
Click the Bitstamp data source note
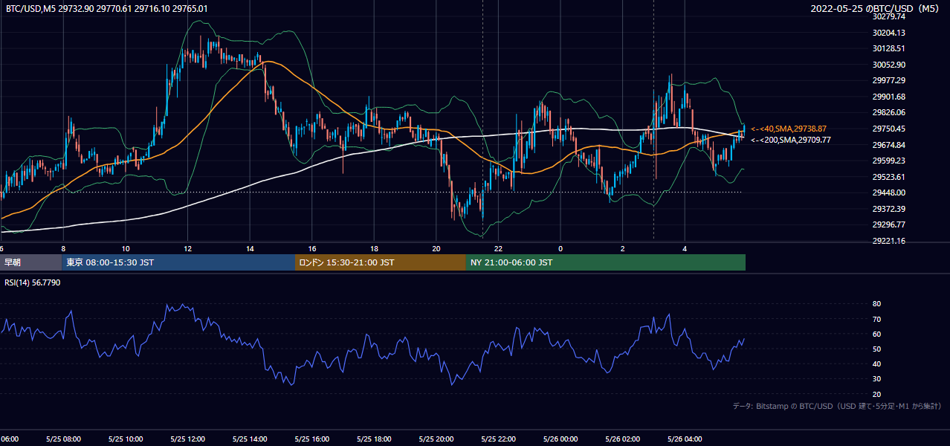tap(838, 406)
